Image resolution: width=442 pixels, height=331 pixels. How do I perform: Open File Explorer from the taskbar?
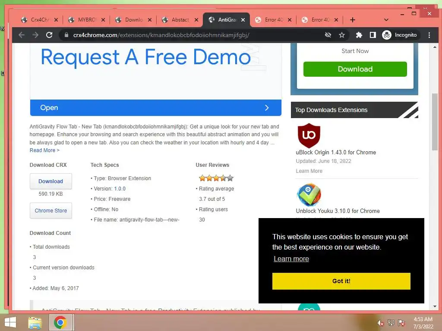(35, 322)
